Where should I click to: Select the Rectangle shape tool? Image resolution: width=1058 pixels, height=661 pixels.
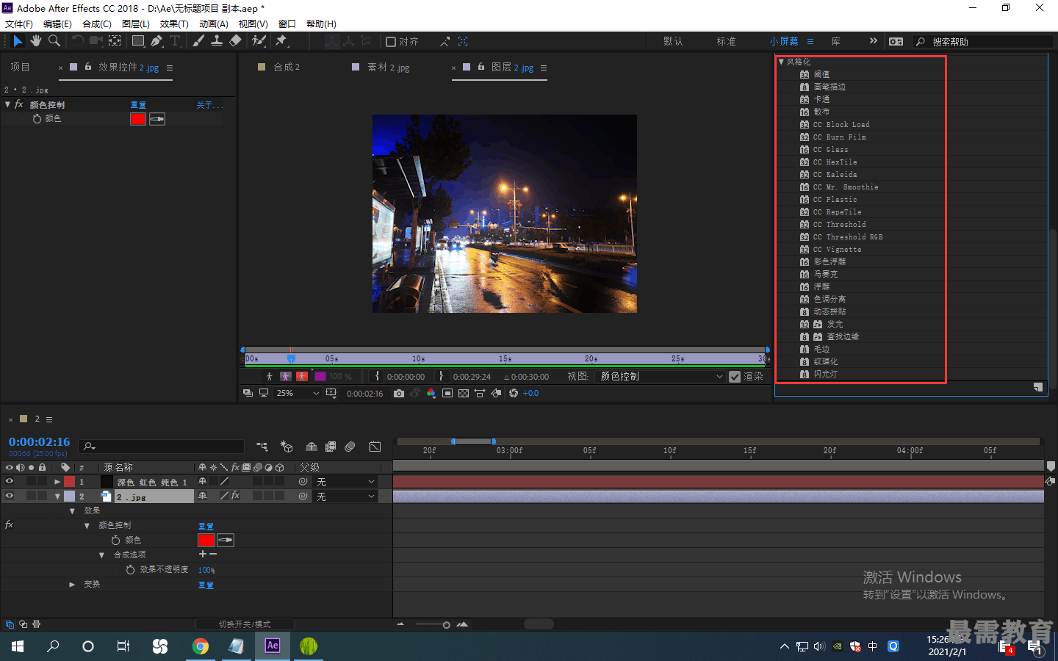(x=137, y=41)
